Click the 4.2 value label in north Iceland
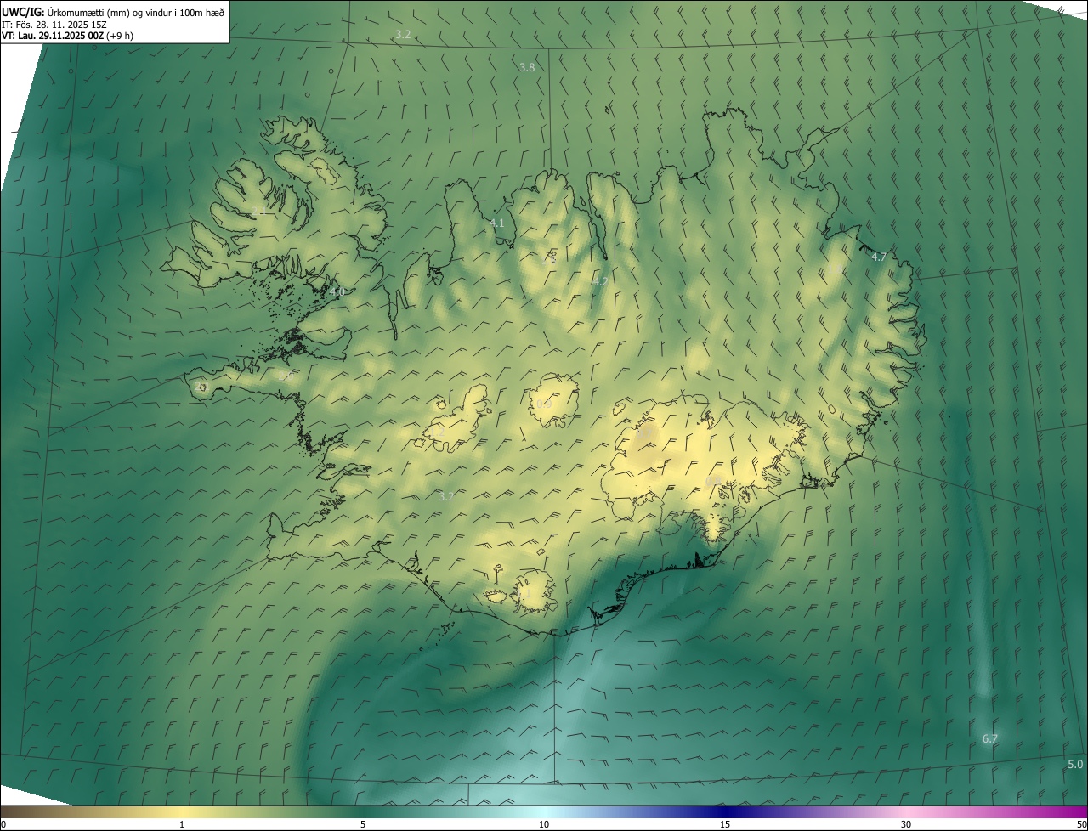The image size is (1088, 831). 601,281
